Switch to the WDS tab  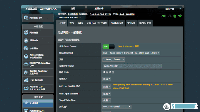[81, 23]
